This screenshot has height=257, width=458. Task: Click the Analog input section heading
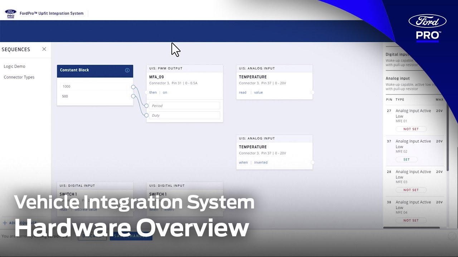[398, 78]
